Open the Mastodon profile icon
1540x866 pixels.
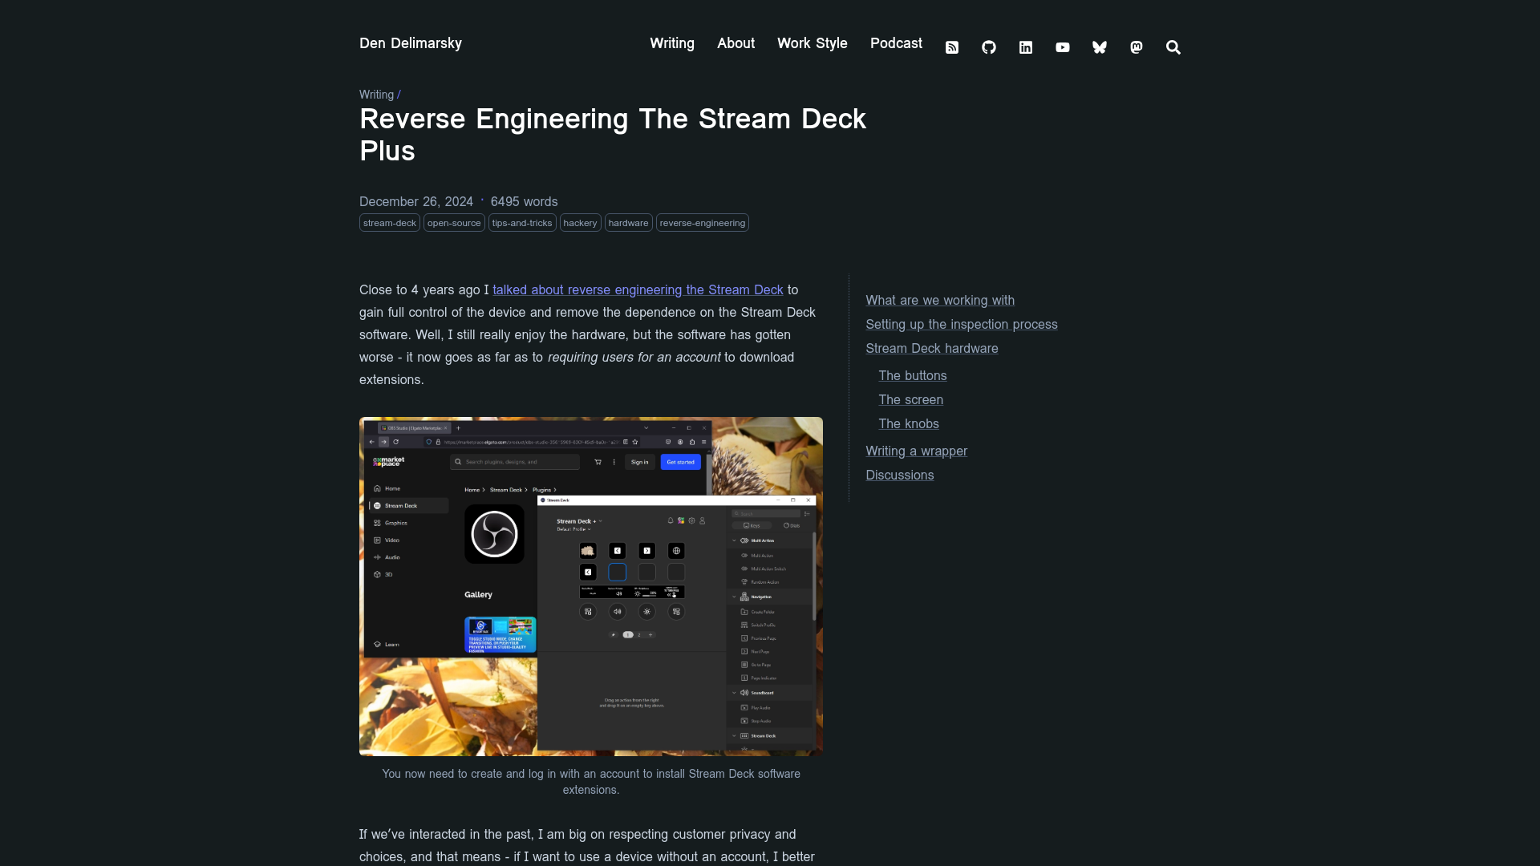(x=1136, y=46)
